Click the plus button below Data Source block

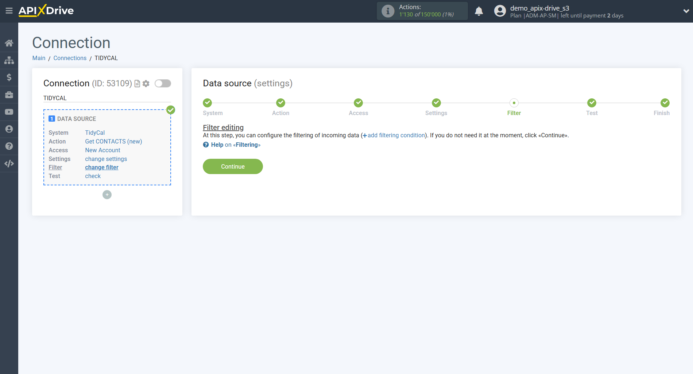pyautogui.click(x=107, y=194)
